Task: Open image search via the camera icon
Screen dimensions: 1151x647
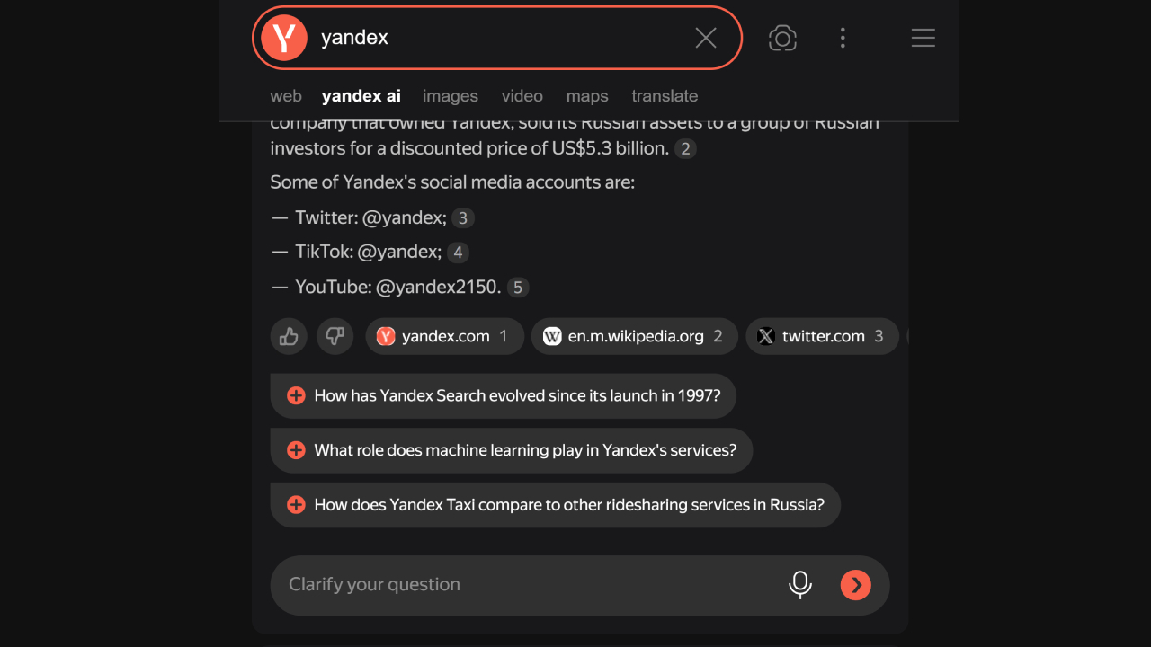Action: pyautogui.click(x=782, y=38)
